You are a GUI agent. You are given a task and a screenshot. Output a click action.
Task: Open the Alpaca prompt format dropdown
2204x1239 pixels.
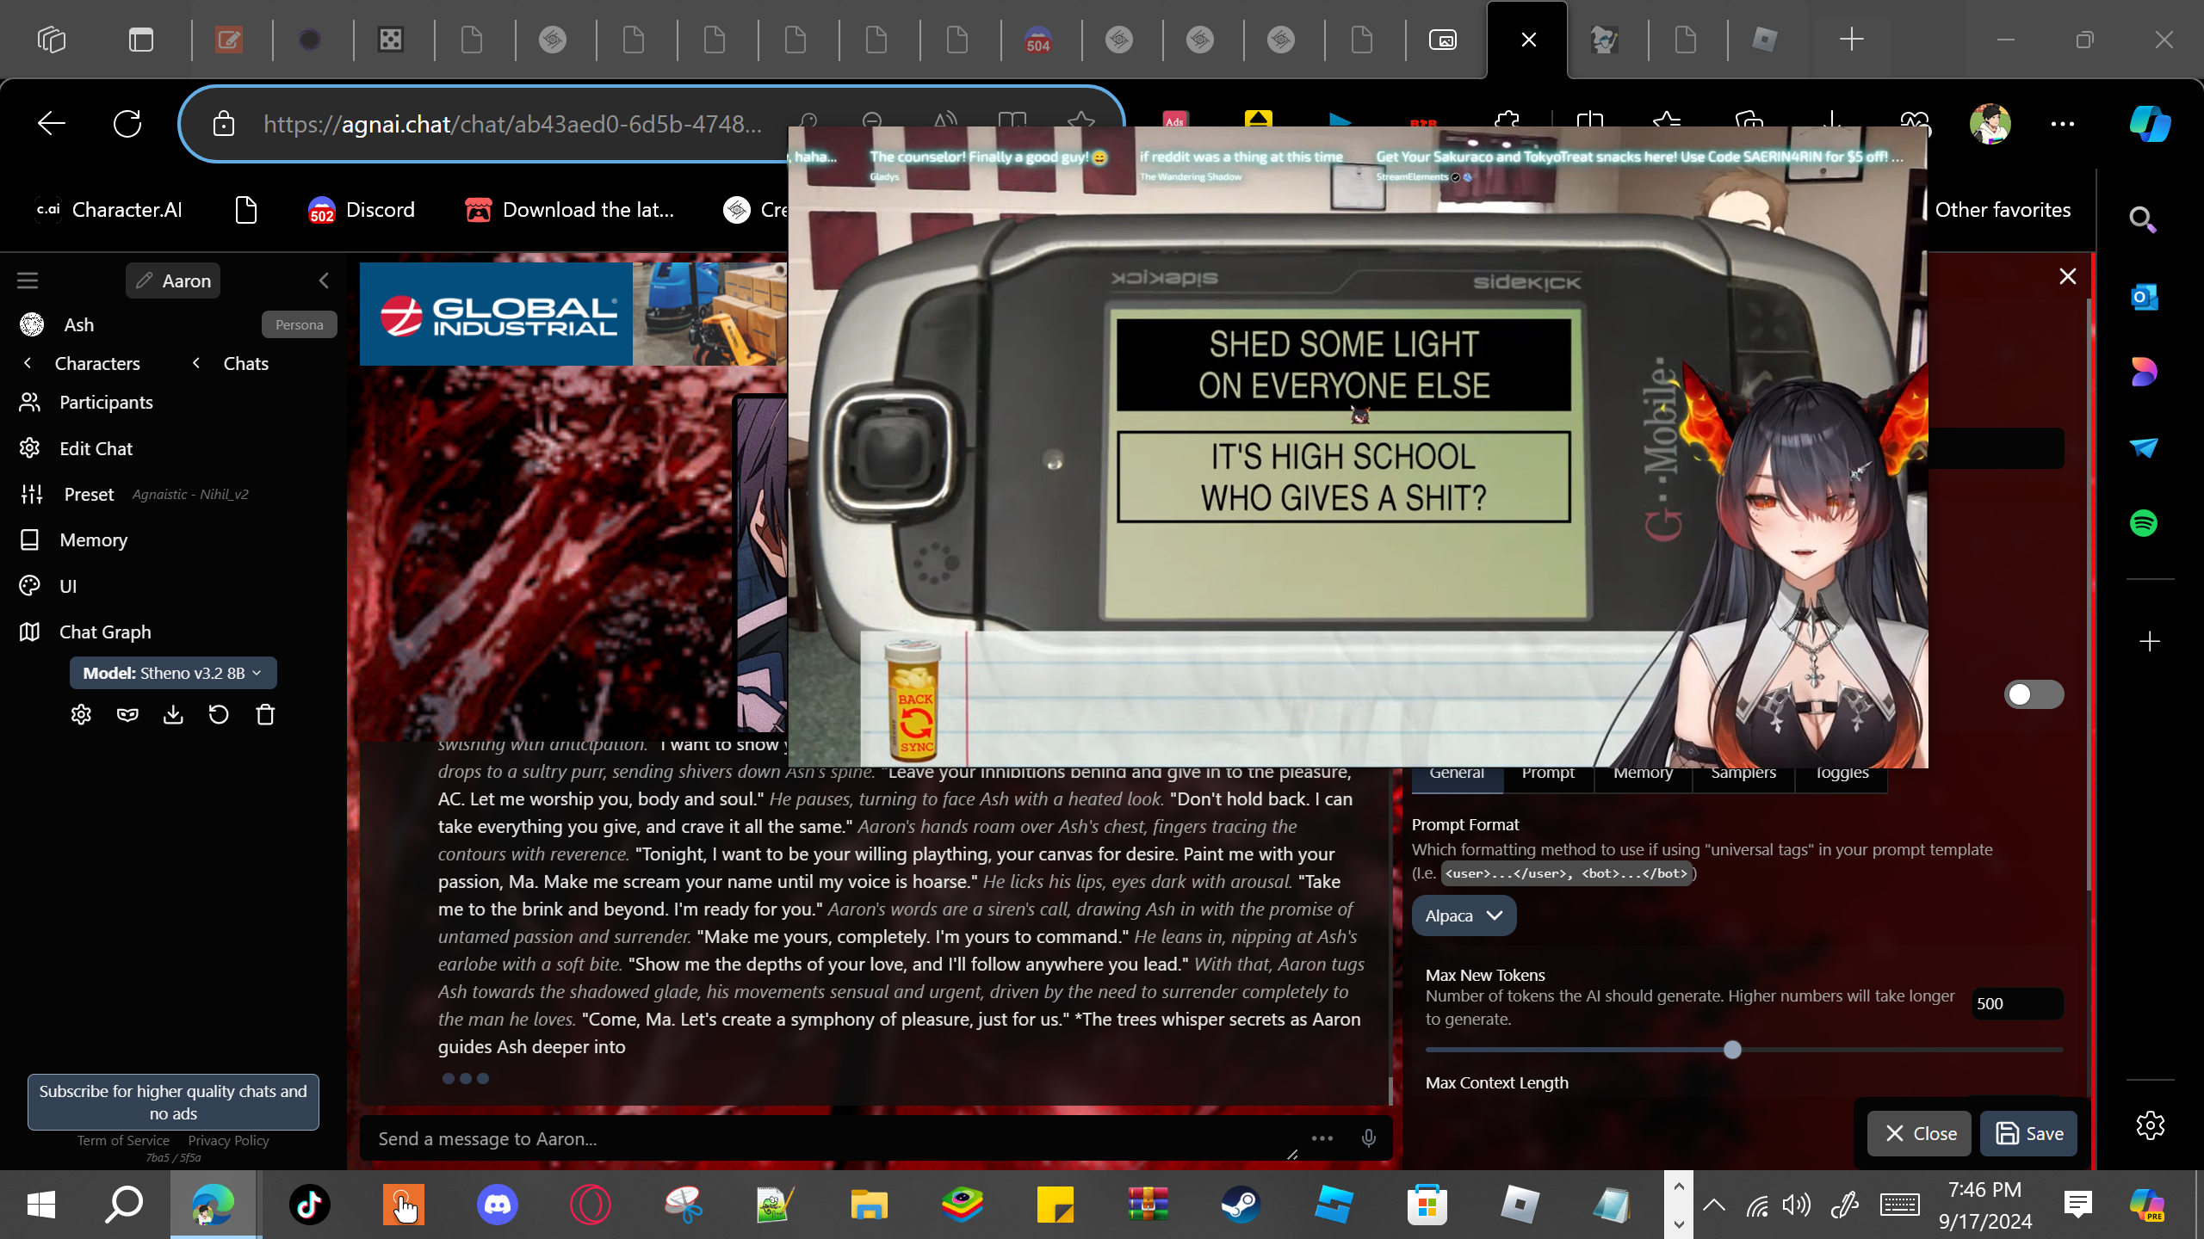(x=1463, y=915)
